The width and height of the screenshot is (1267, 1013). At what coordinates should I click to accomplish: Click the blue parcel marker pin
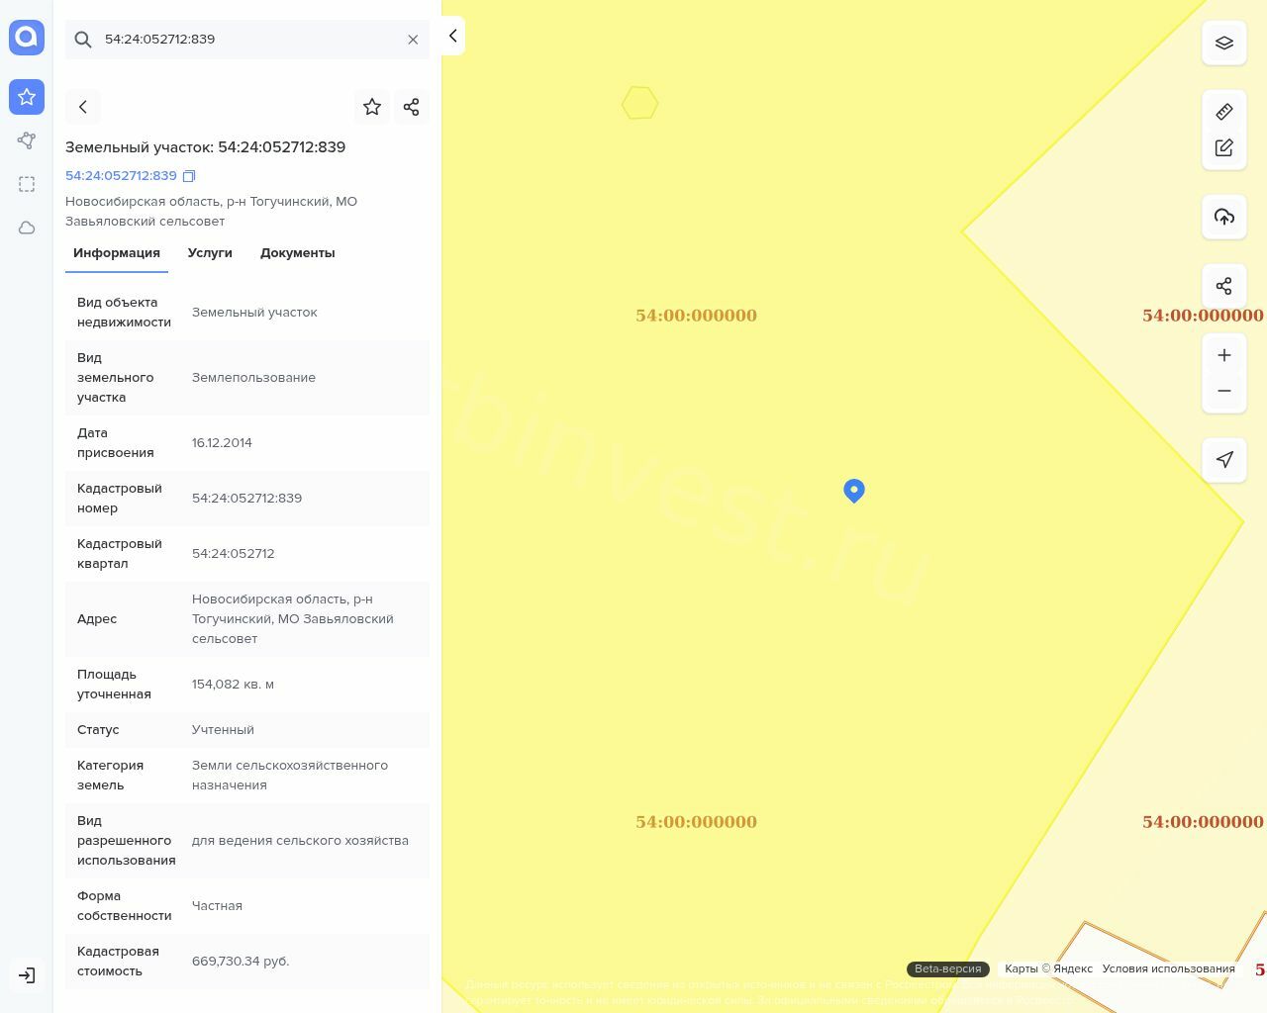point(854,490)
